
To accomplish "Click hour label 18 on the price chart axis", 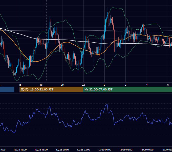I will (x=41, y=85).
